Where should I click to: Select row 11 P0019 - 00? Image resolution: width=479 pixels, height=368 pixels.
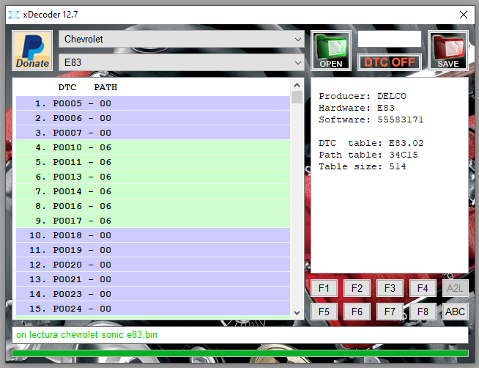click(x=153, y=250)
